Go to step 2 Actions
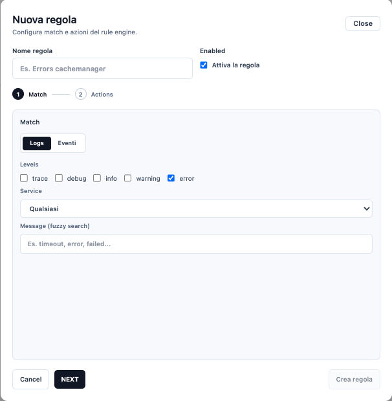This screenshot has height=401, width=392. point(81,94)
